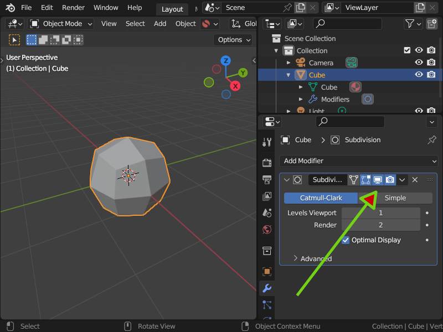Open the view layer browse dropdown
Viewport: 443px width, 332px height.
click(x=332, y=8)
